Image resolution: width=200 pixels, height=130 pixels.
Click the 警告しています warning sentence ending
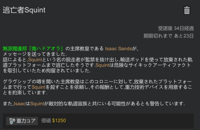point(167,104)
